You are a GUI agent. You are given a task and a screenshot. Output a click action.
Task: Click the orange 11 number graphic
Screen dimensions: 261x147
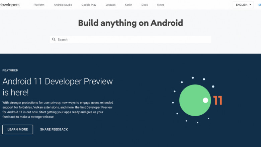coord(217,100)
